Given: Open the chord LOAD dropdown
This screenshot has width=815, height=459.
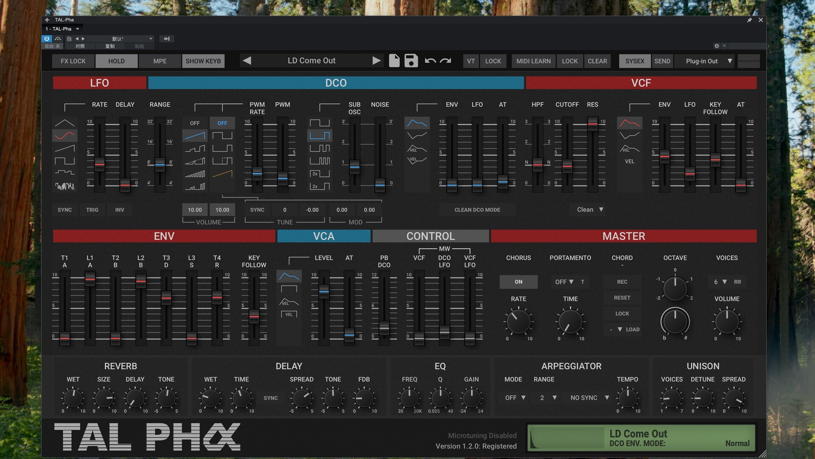Looking at the screenshot, I should tap(622, 330).
